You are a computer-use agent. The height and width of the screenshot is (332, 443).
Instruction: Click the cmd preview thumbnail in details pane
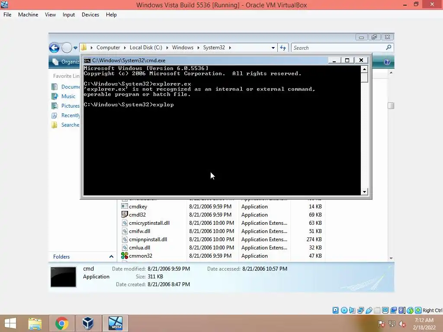pyautogui.click(x=63, y=277)
